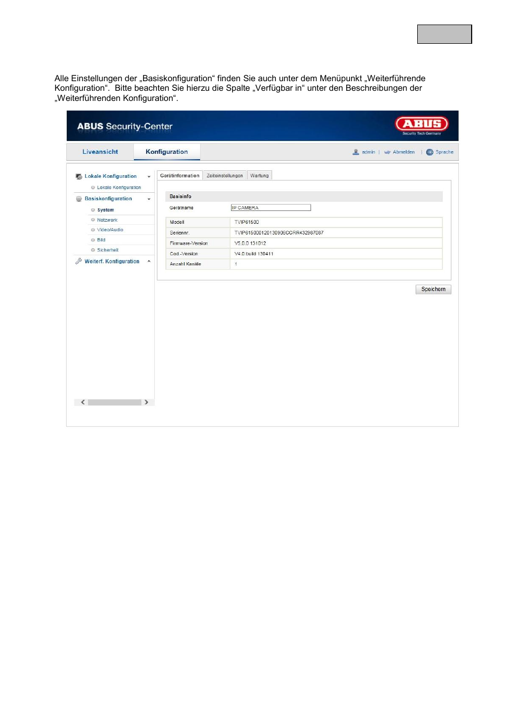Click the admin user icon

[x=356, y=152]
